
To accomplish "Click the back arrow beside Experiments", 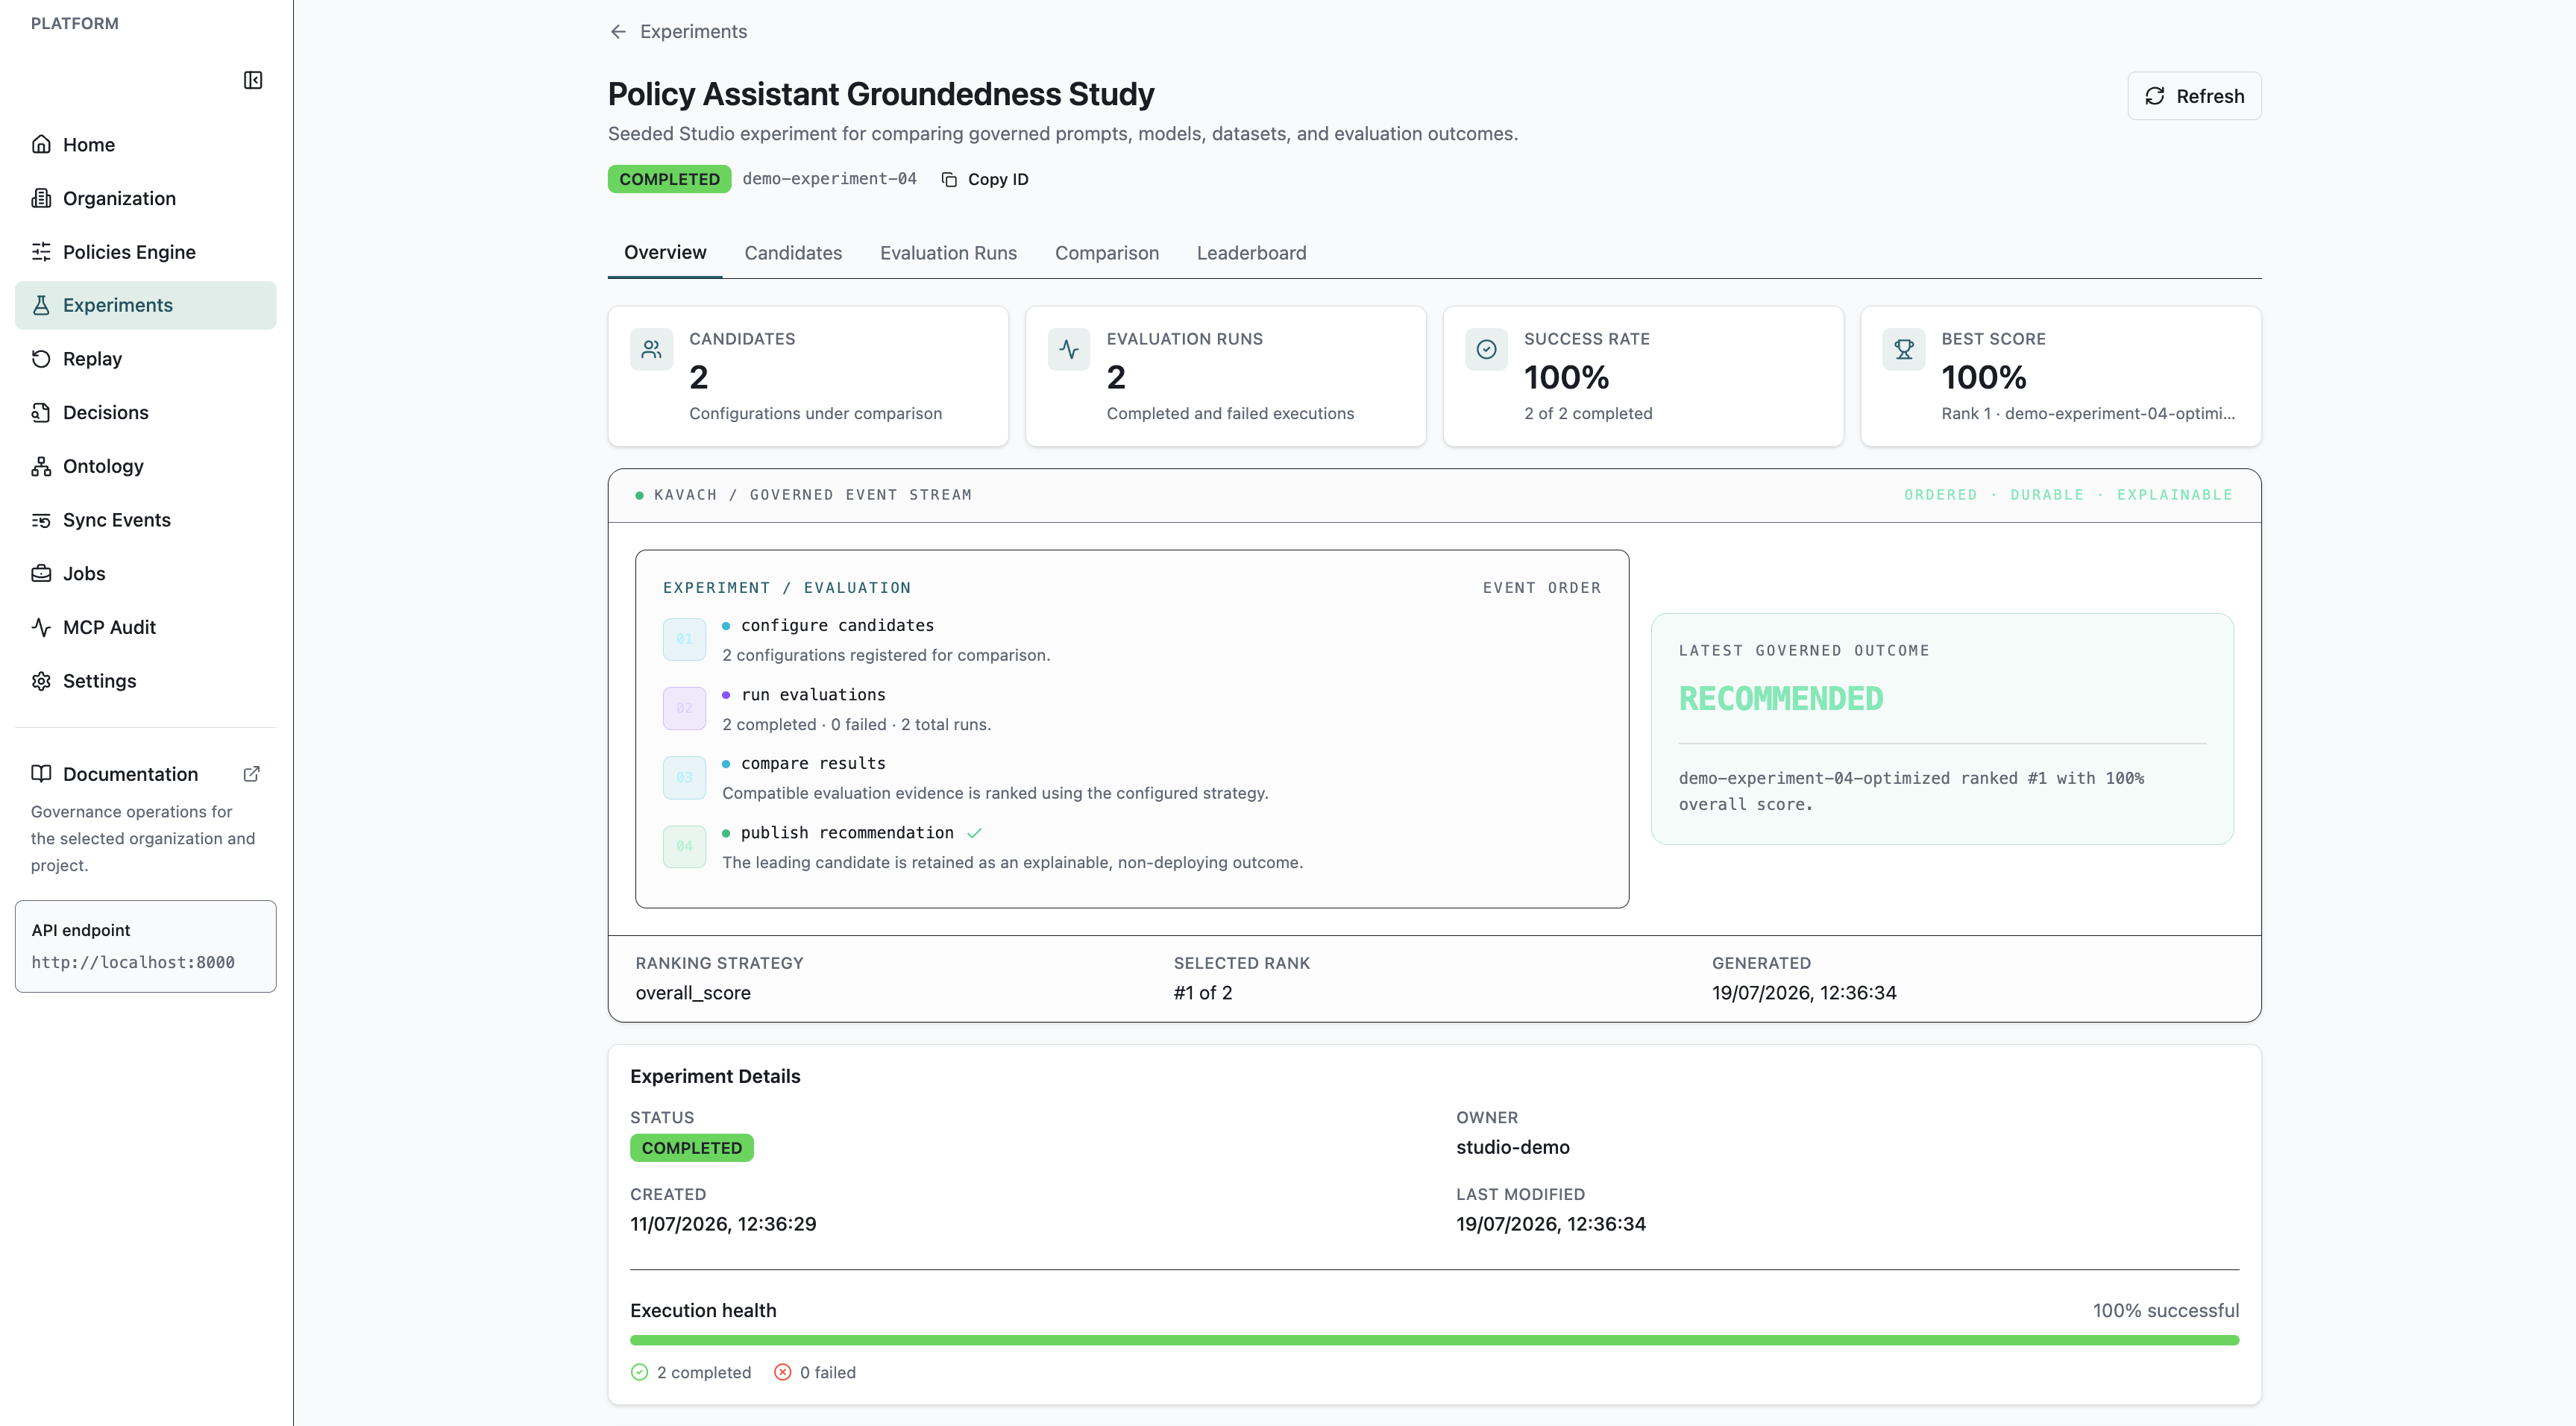I will click(x=618, y=32).
